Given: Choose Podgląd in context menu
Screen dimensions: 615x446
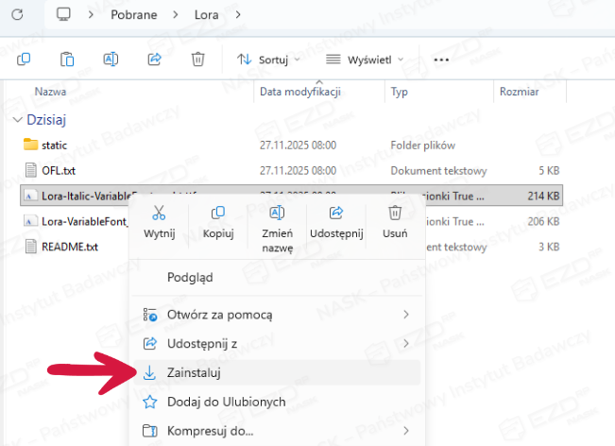Looking at the screenshot, I should pos(190,277).
